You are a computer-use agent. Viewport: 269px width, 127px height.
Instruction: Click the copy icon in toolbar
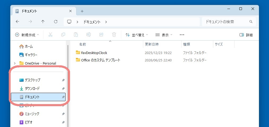[x=63, y=35]
